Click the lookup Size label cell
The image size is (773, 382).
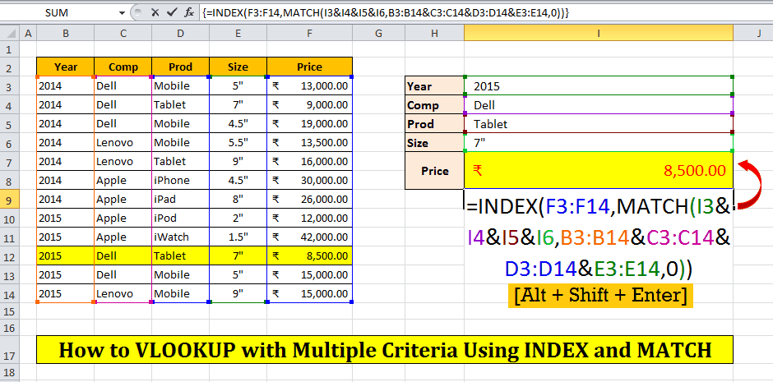[434, 143]
